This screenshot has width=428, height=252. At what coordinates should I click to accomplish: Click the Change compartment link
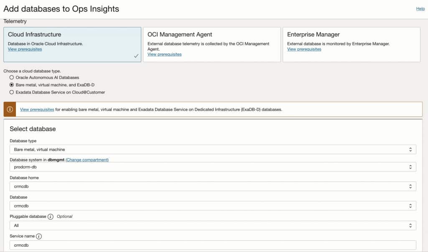tap(87, 160)
